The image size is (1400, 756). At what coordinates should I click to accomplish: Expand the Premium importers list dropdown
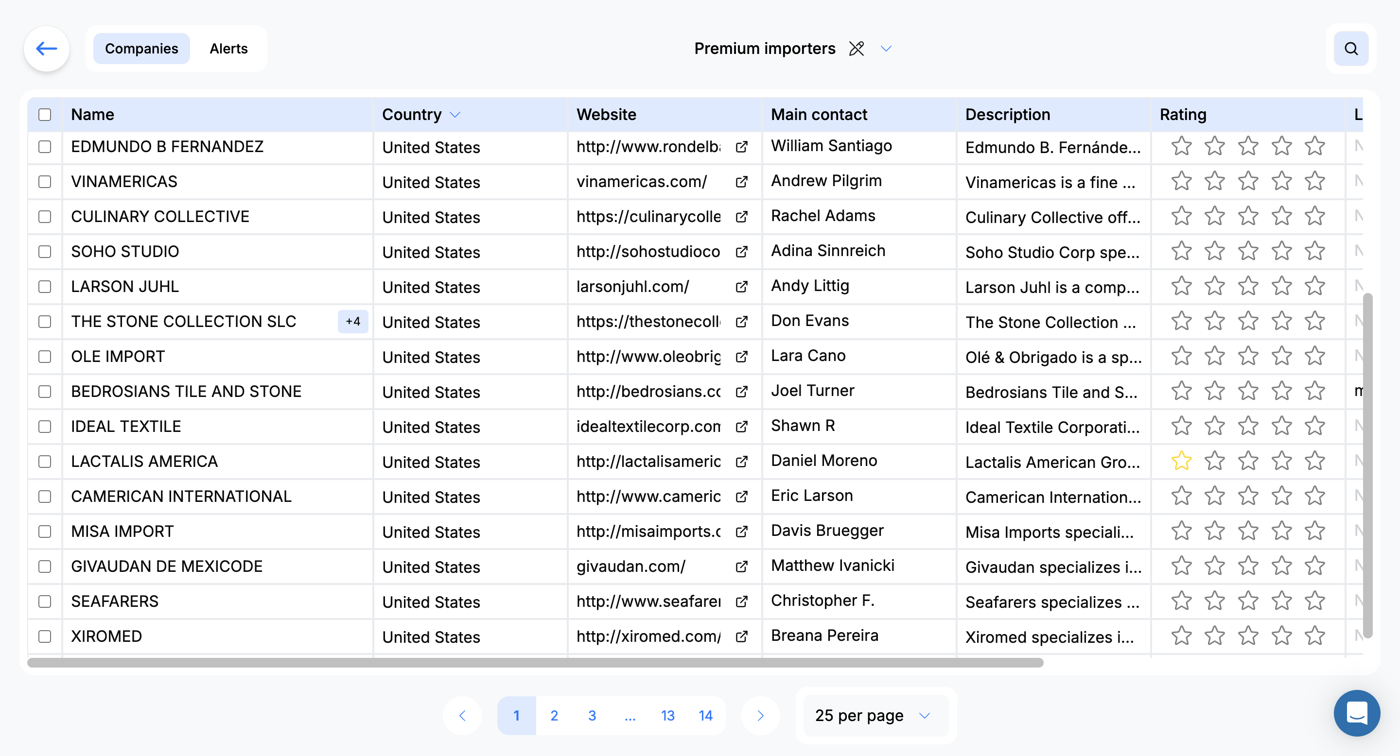point(886,48)
